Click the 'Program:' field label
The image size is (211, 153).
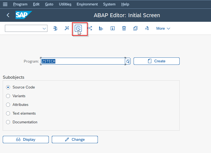click(x=31, y=61)
